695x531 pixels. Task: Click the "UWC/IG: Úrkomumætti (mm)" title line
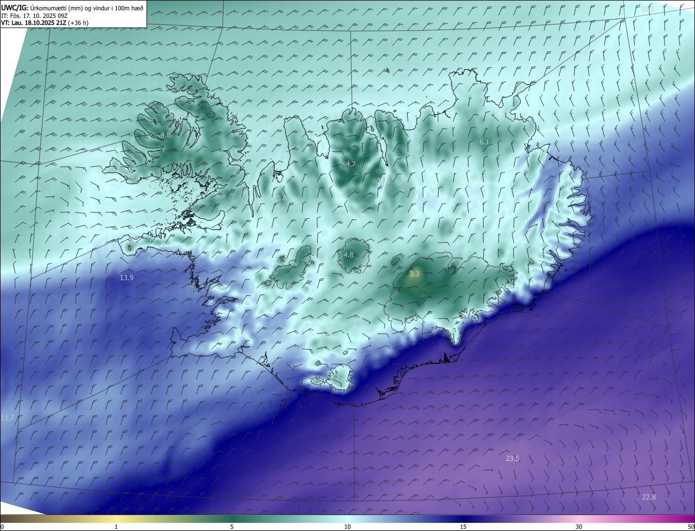(x=72, y=8)
